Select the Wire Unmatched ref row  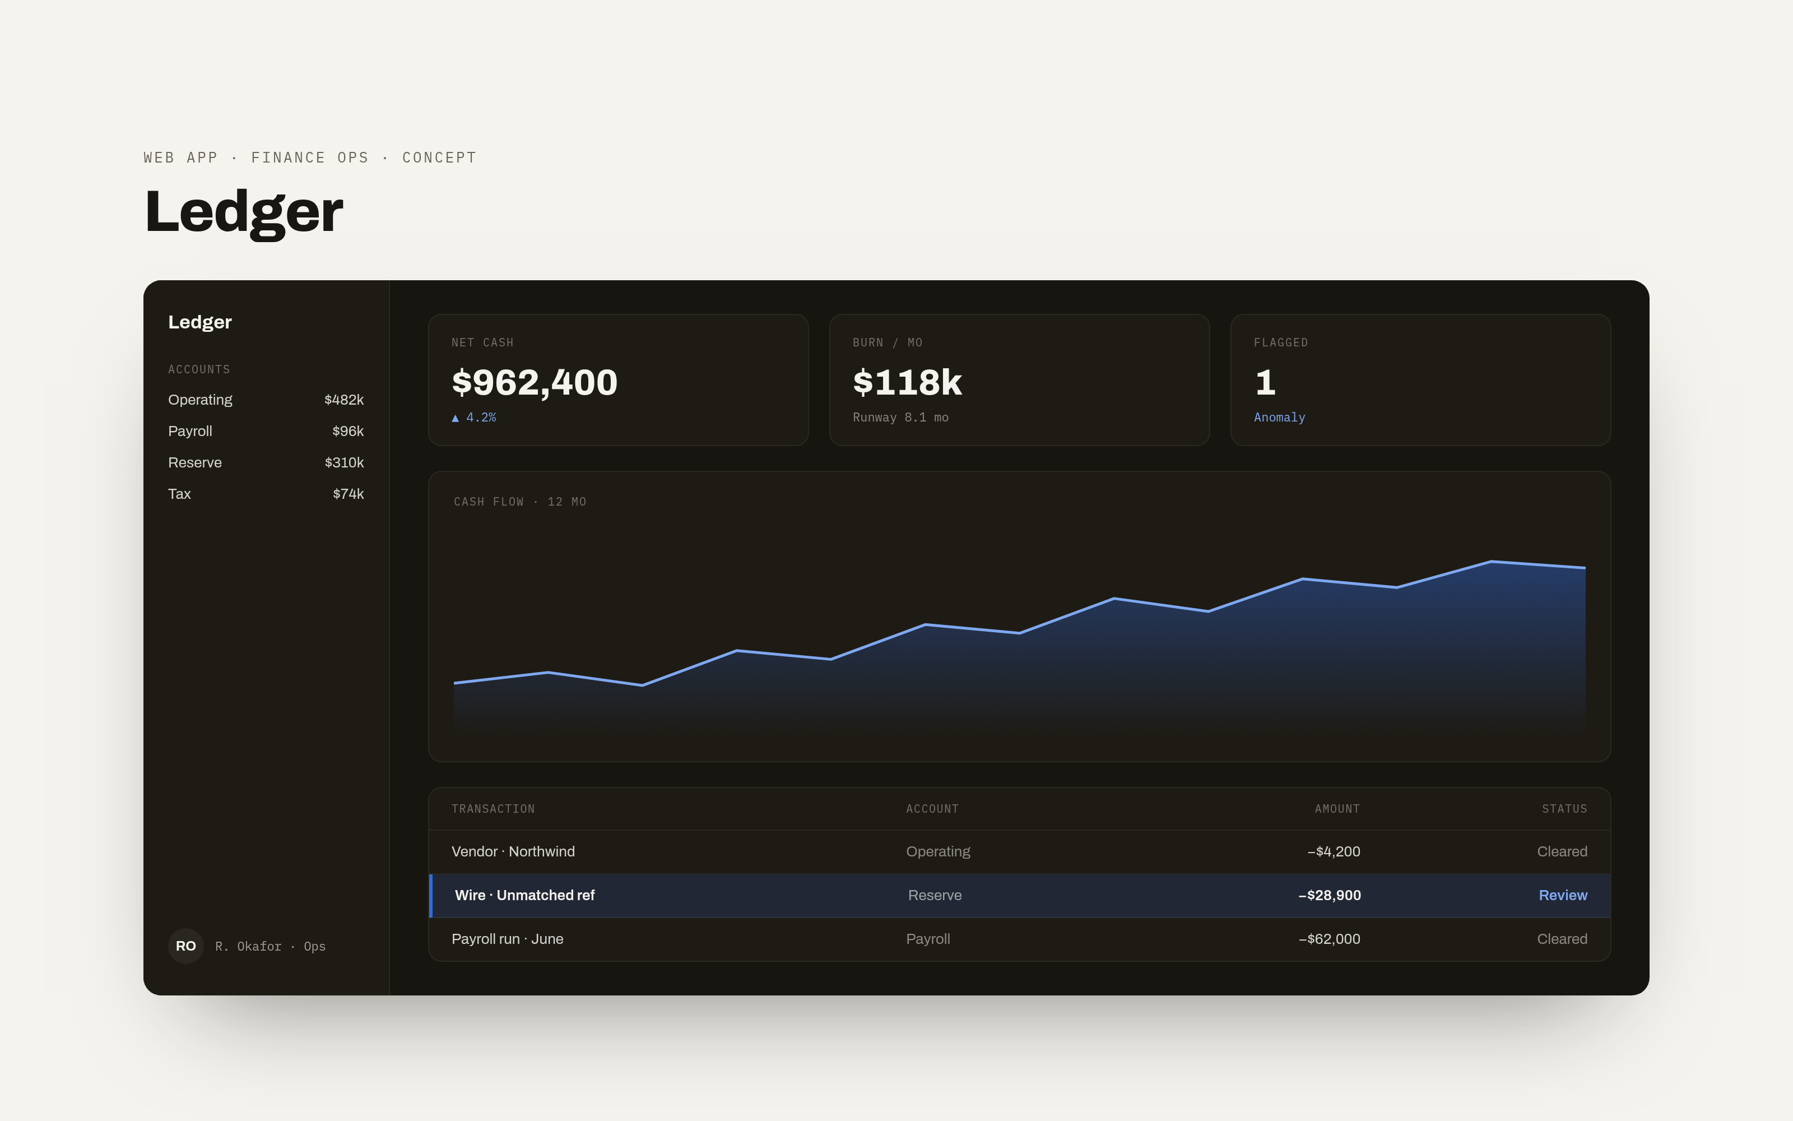pos(1020,896)
